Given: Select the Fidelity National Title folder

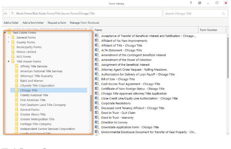Looking at the screenshot, I should point(34,95).
